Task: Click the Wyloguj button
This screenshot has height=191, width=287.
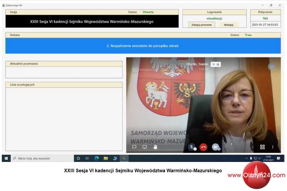Action: click(228, 25)
